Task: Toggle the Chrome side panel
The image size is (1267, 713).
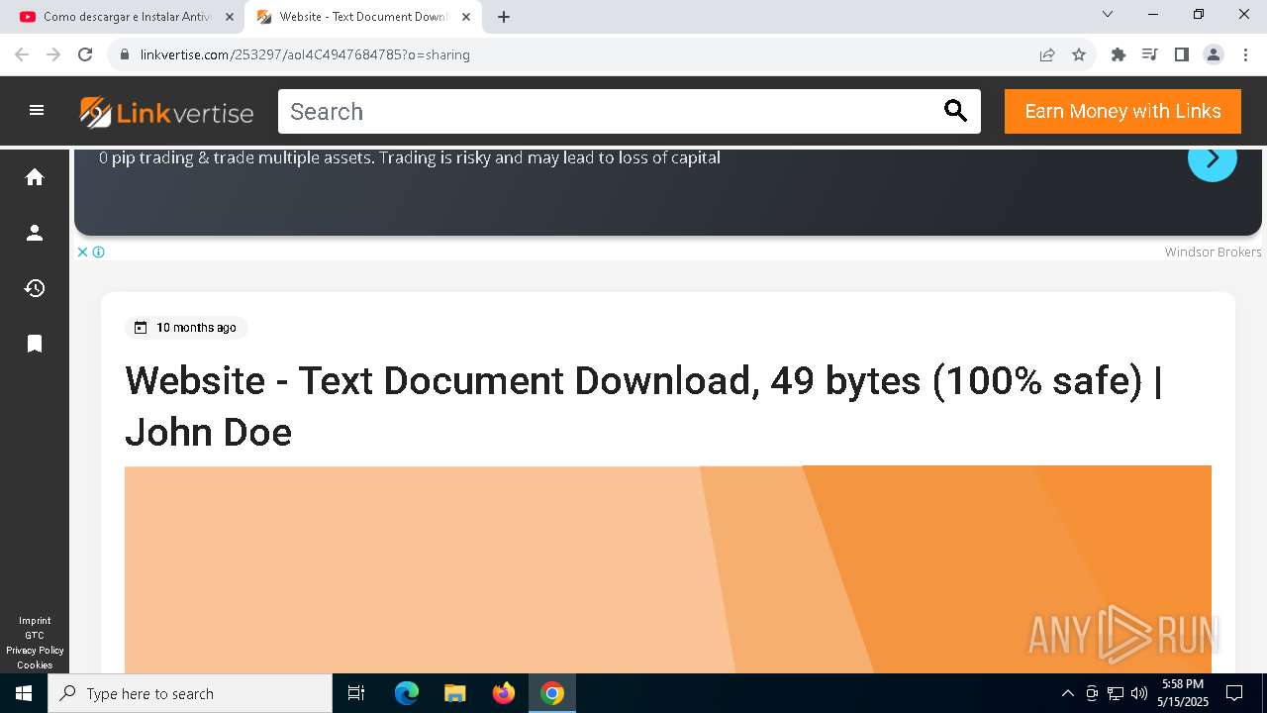Action: (x=1182, y=54)
